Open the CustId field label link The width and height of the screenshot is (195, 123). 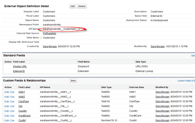(x=22, y=120)
